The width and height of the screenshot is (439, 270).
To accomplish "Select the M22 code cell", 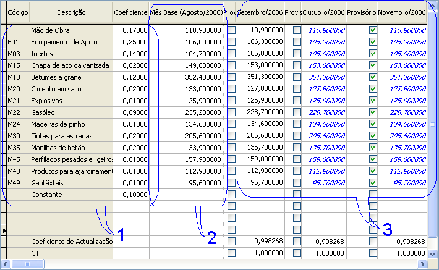I will (18, 112).
